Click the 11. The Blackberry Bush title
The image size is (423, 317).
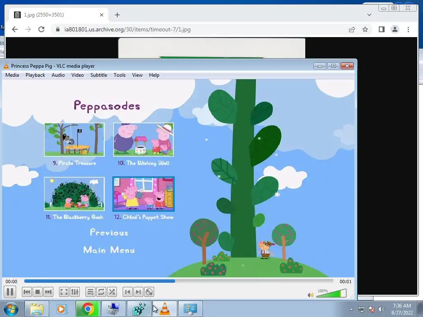pyautogui.click(x=74, y=217)
